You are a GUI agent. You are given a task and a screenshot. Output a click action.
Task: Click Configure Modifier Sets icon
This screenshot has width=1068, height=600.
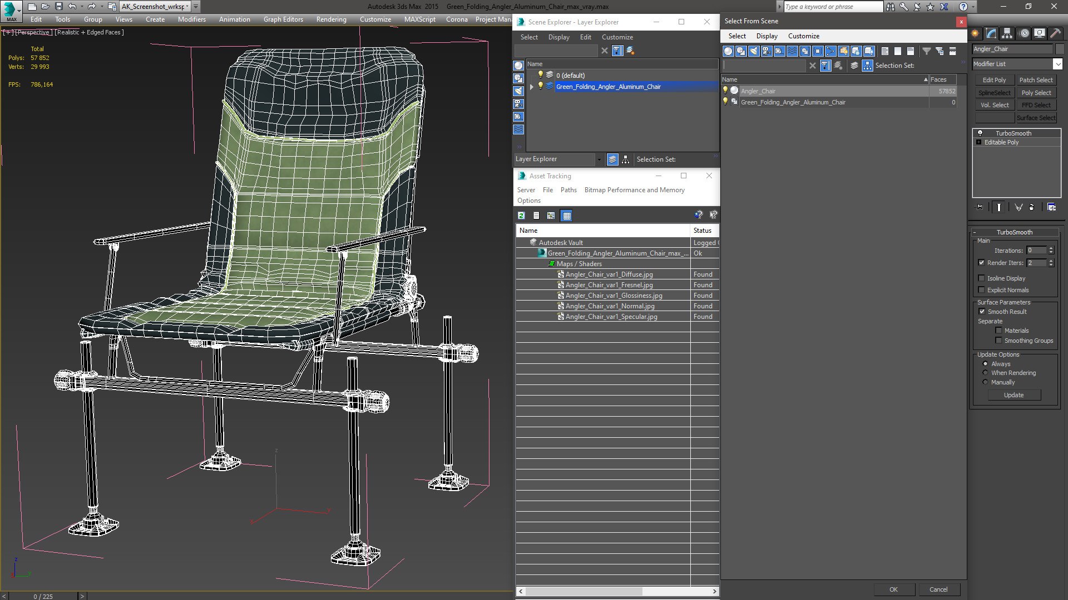(x=1051, y=207)
